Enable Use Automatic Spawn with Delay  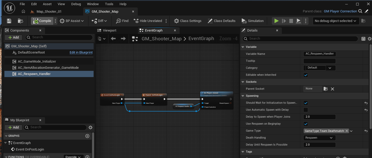(306, 110)
